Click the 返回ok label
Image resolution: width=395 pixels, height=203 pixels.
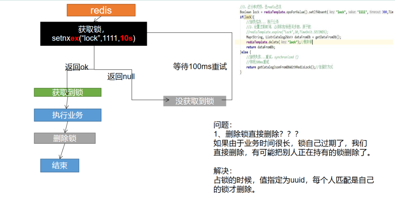(x=77, y=67)
